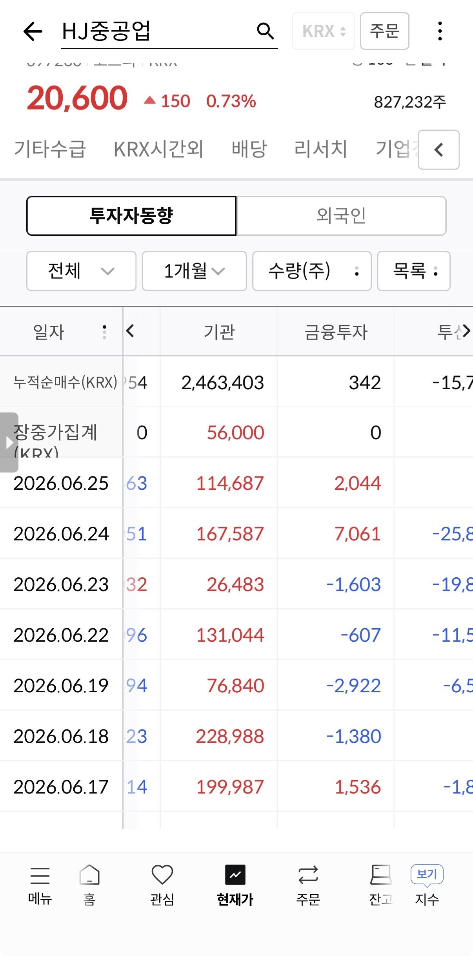
Task: Tap the 1,536 금융투자 value
Action: coord(357,787)
